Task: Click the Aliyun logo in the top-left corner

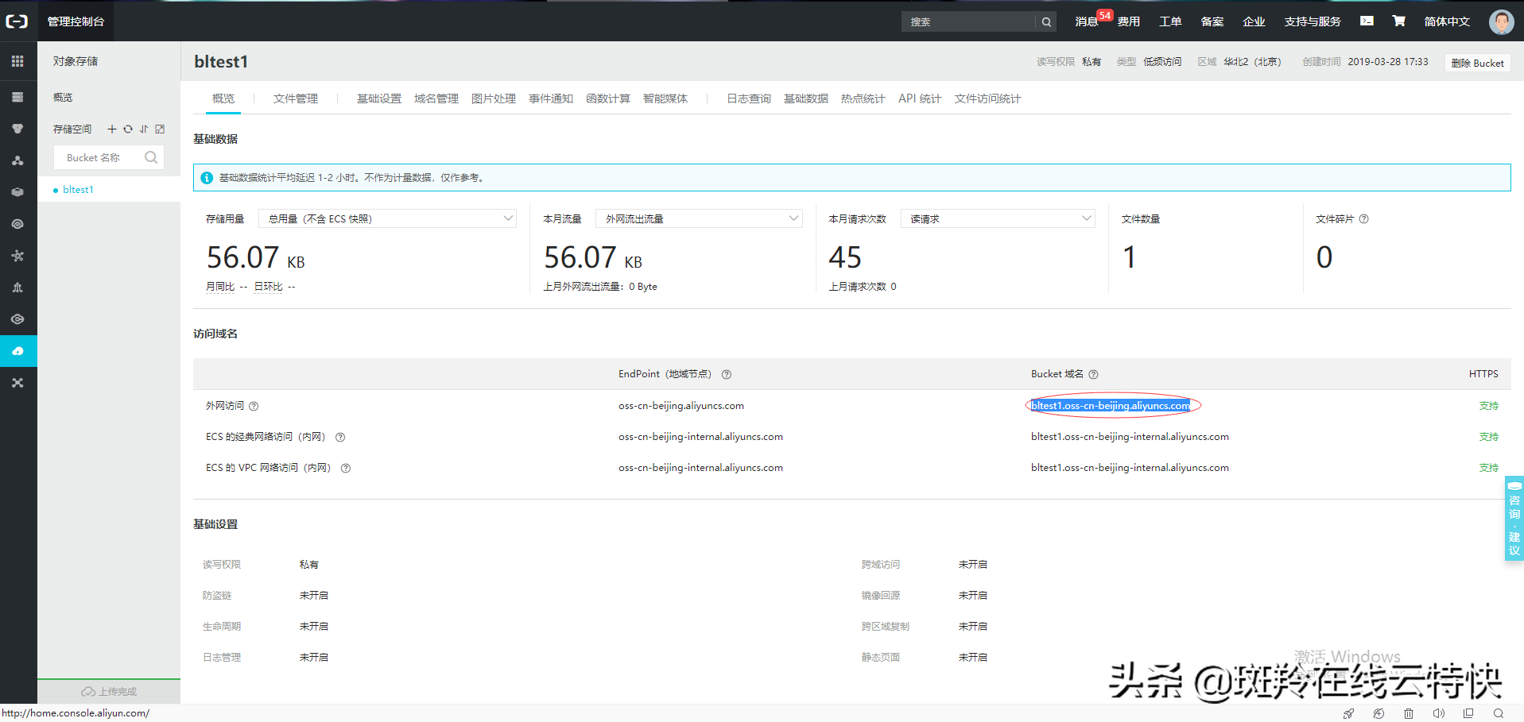Action: (x=17, y=21)
